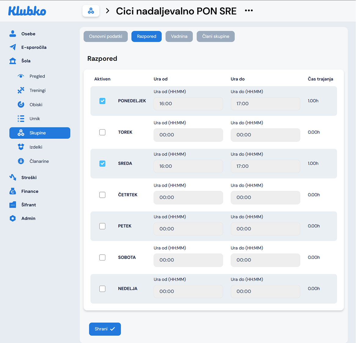Enable the TOREK checkbox
The width and height of the screenshot is (356, 343).
[x=102, y=132]
